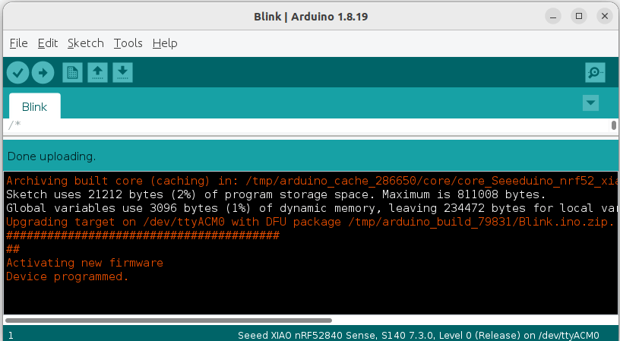Click the Upload arrow icon
The width and height of the screenshot is (620, 341).
[x=43, y=73]
